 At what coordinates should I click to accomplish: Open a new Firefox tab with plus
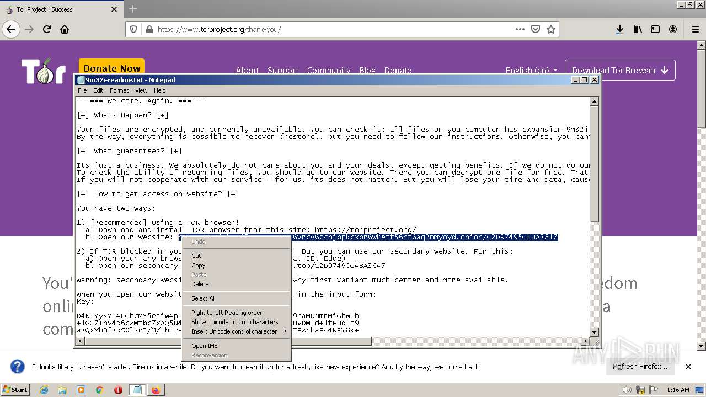[x=133, y=9]
